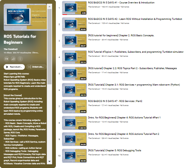The image size is (188, 168).
Task: Open the three-dot more options menu
Action: pyautogui.click(x=20, y=59)
